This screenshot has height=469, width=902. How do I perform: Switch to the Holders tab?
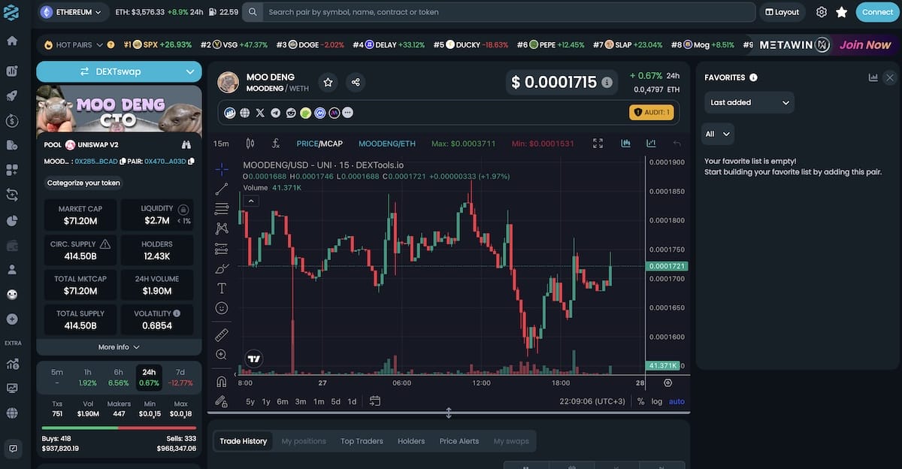click(411, 441)
